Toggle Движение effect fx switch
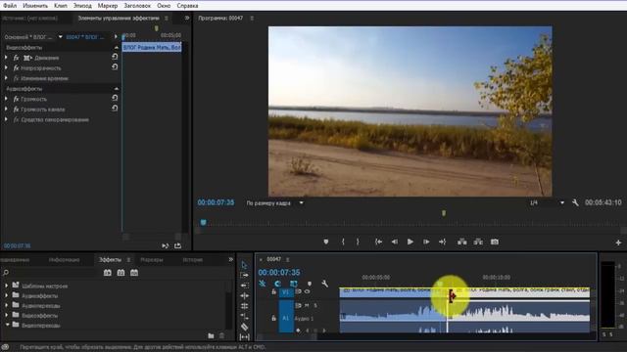 16,58
